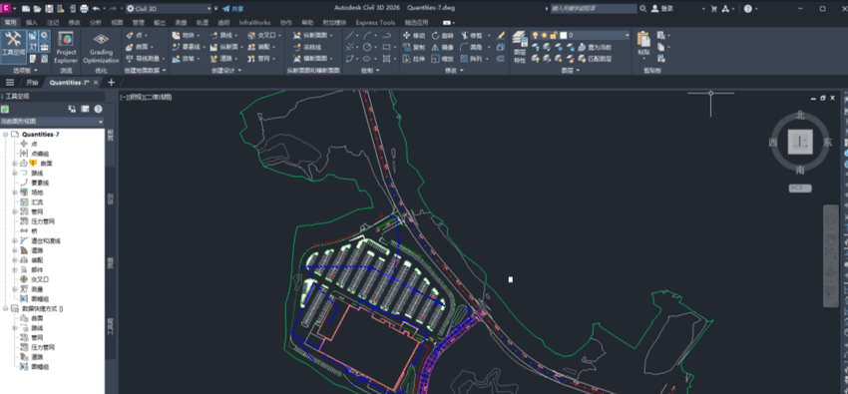Click the Undo arrow in quick access toolbar
This screenshot has height=394, width=848.
(x=96, y=9)
